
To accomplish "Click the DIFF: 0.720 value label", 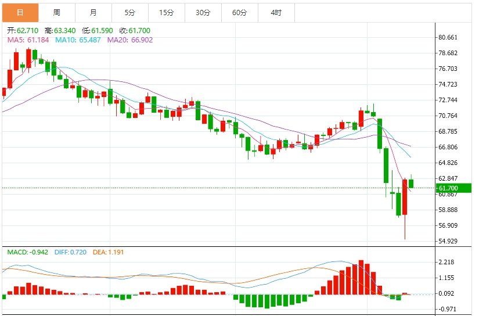I will [71, 252].
